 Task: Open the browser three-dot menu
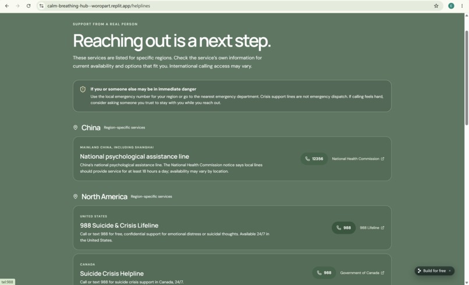tap(462, 6)
